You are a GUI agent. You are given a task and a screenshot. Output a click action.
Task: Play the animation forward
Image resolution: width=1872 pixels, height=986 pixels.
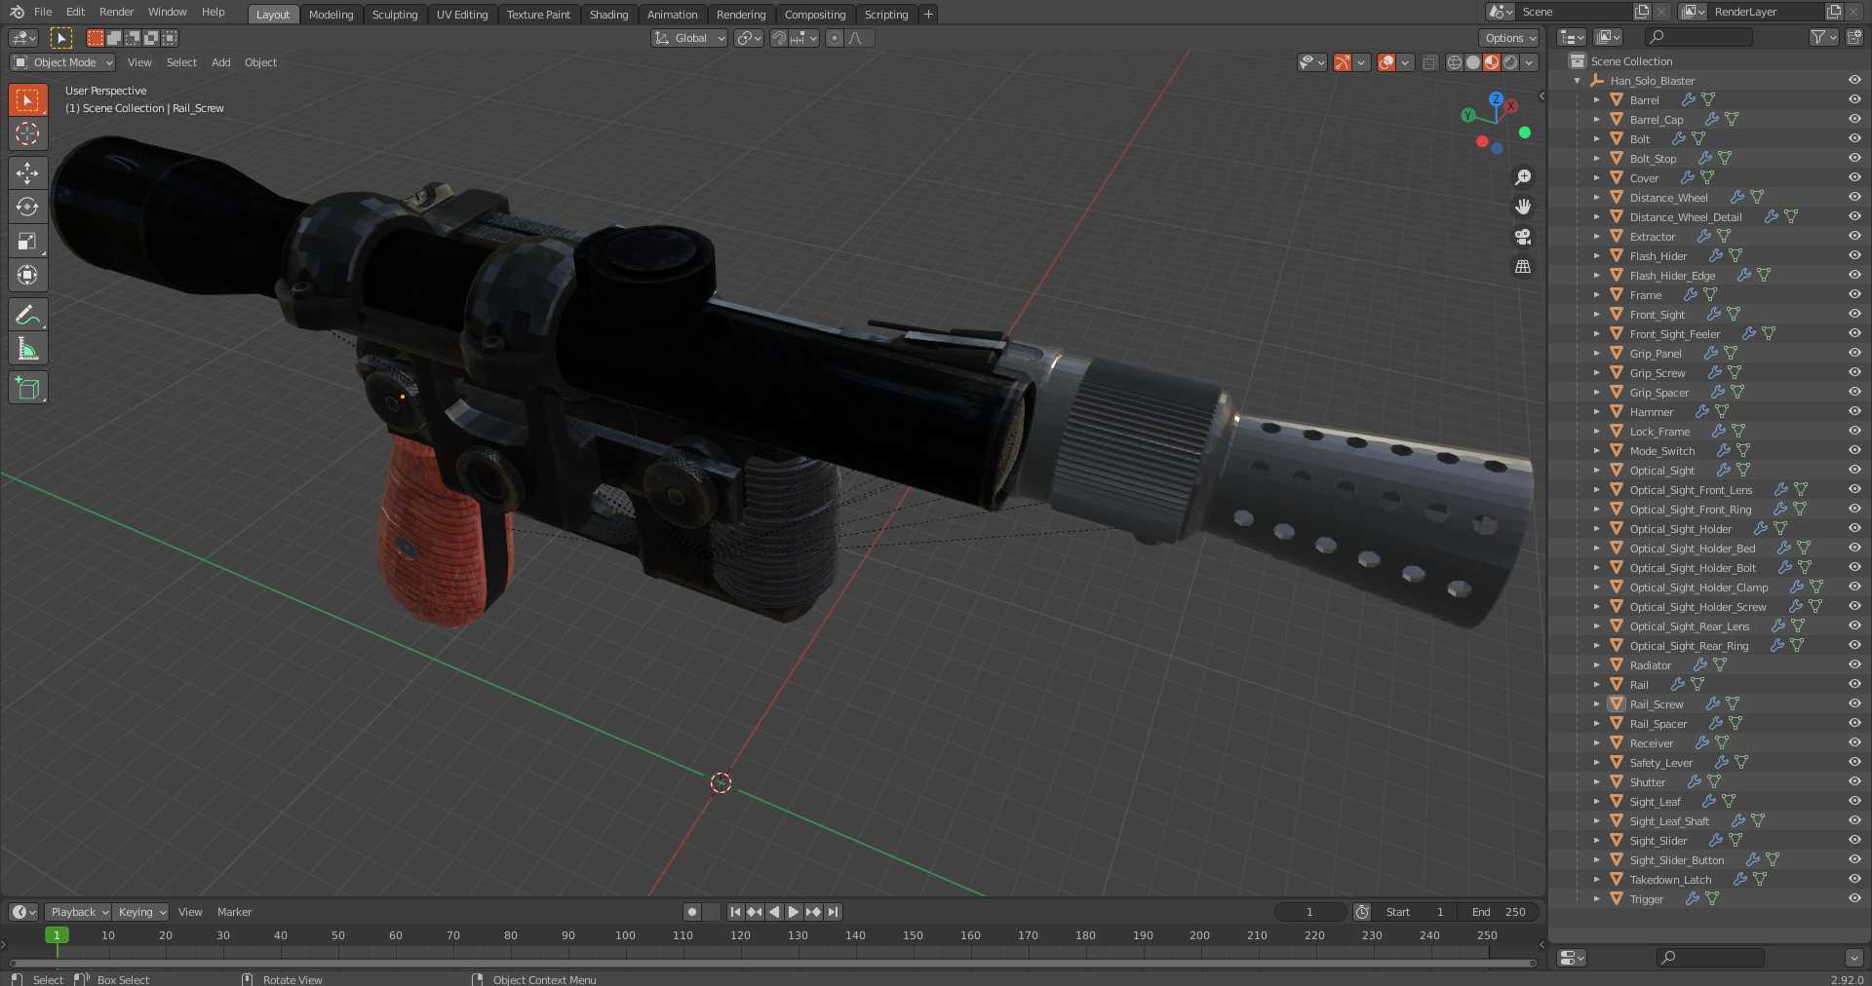[794, 912]
